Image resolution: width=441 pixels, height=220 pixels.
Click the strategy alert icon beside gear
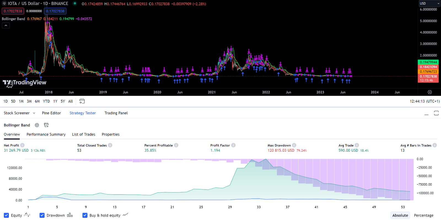click(x=46, y=125)
